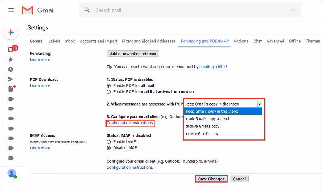Screen dimensions: 322x191
Task: Switch to Filters and Blocked Addresses tab
Action: click(149, 41)
